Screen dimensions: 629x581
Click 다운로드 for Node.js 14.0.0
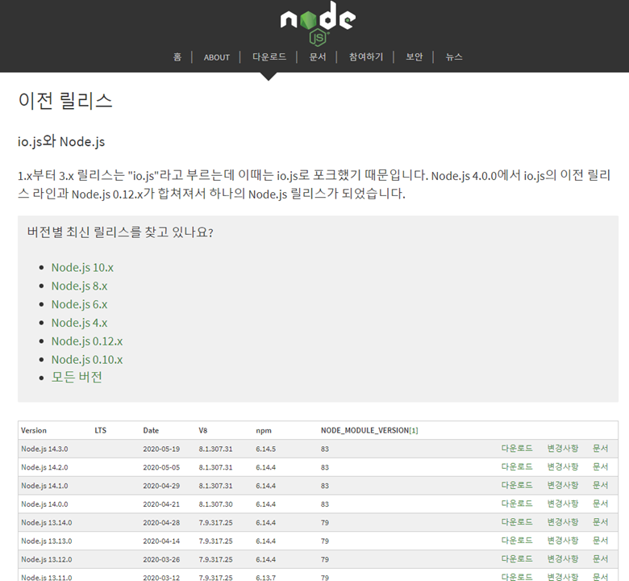tap(517, 504)
